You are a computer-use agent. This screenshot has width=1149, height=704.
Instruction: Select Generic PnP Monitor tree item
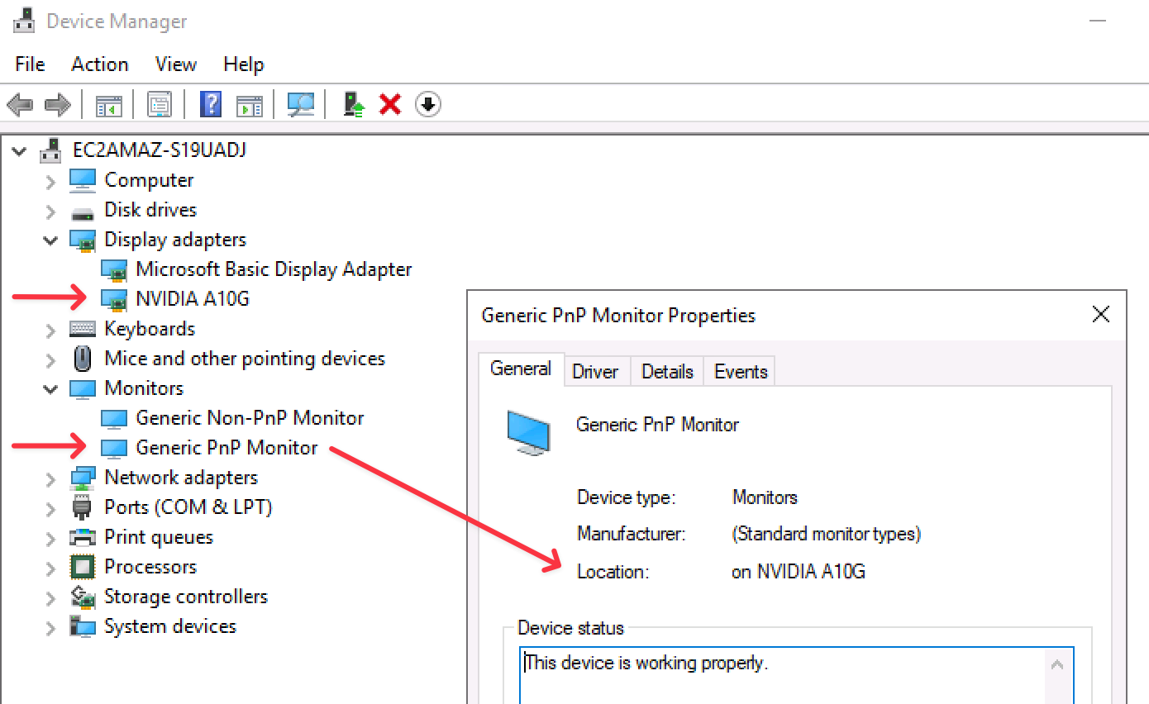(x=226, y=448)
